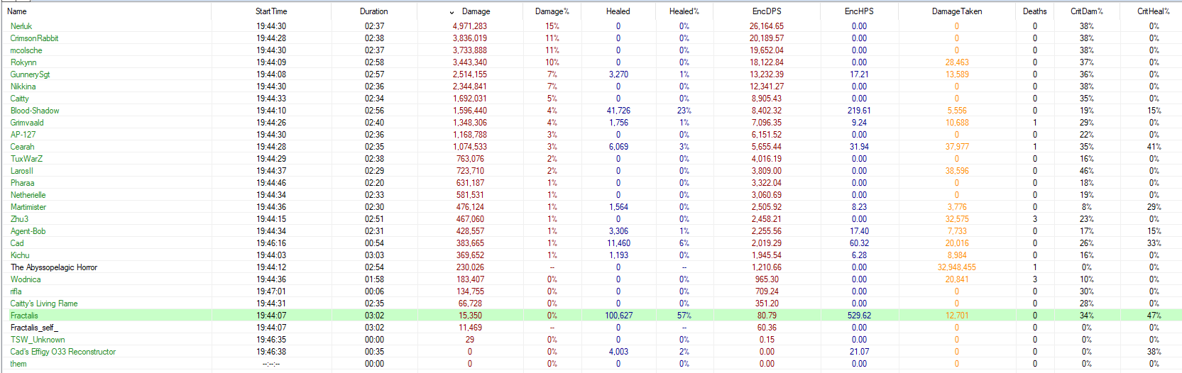Screen dimensions: 1182x373
Task: Select the CrimsonRabbit entry
Action: click(x=34, y=38)
